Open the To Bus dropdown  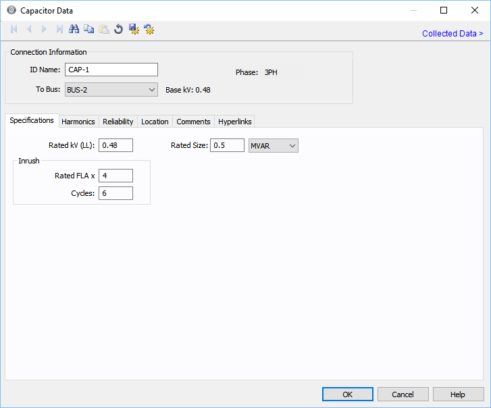[151, 90]
